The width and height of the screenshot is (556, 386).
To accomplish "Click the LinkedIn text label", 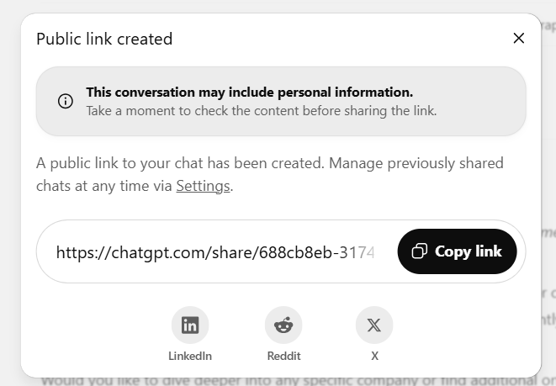I will [190, 356].
